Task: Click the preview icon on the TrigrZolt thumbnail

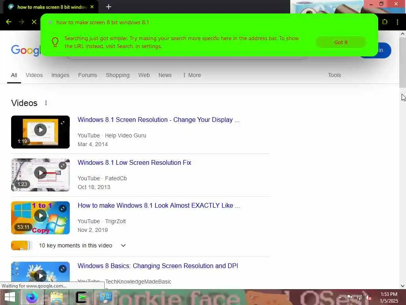Action: tap(62, 208)
